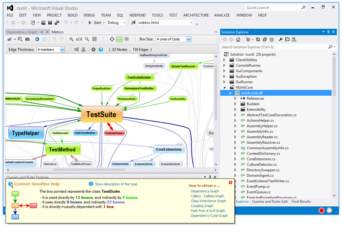
Task: Click the New Project icon in main toolbar
Action: [33, 23]
